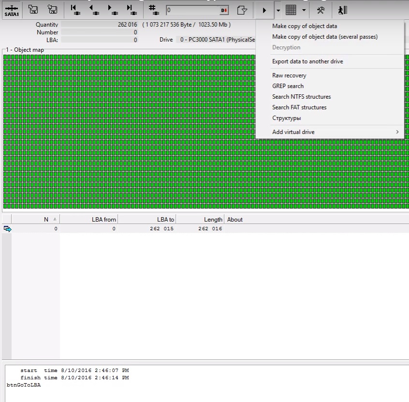
Task: Click the tools hammer and wrench icon
Action: click(x=321, y=10)
